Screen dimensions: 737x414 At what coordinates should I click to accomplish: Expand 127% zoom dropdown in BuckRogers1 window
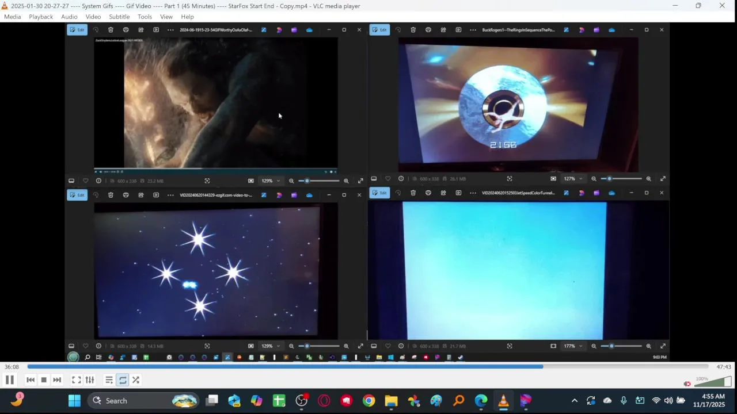(x=573, y=179)
